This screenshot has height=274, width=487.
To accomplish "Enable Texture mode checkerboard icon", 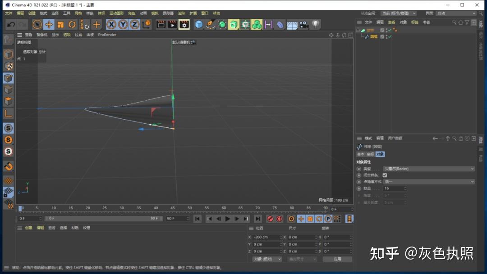I will [9, 66].
